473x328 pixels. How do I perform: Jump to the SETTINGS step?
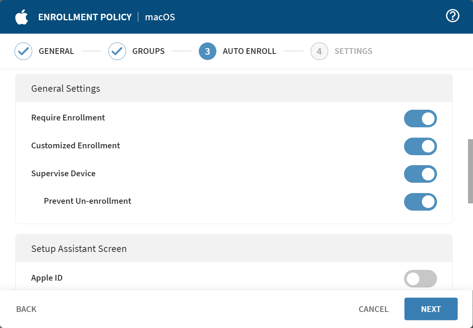[353, 51]
